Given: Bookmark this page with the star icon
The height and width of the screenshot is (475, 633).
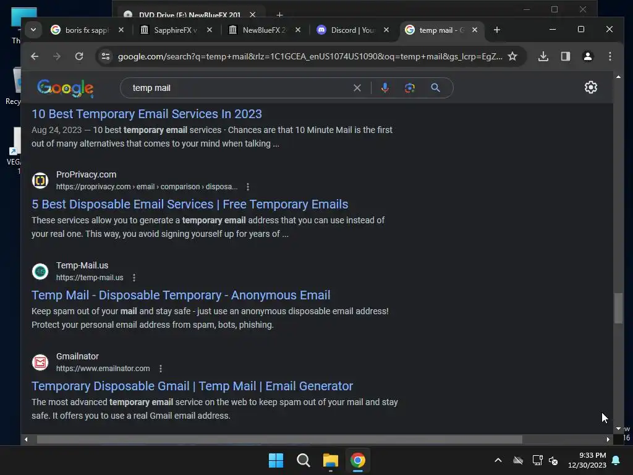Looking at the screenshot, I should (512, 56).
